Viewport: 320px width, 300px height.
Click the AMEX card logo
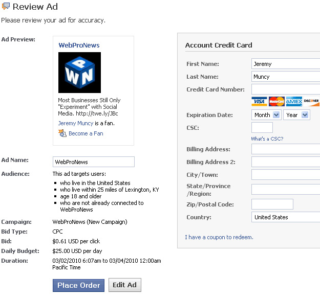[x=294, y=101]
